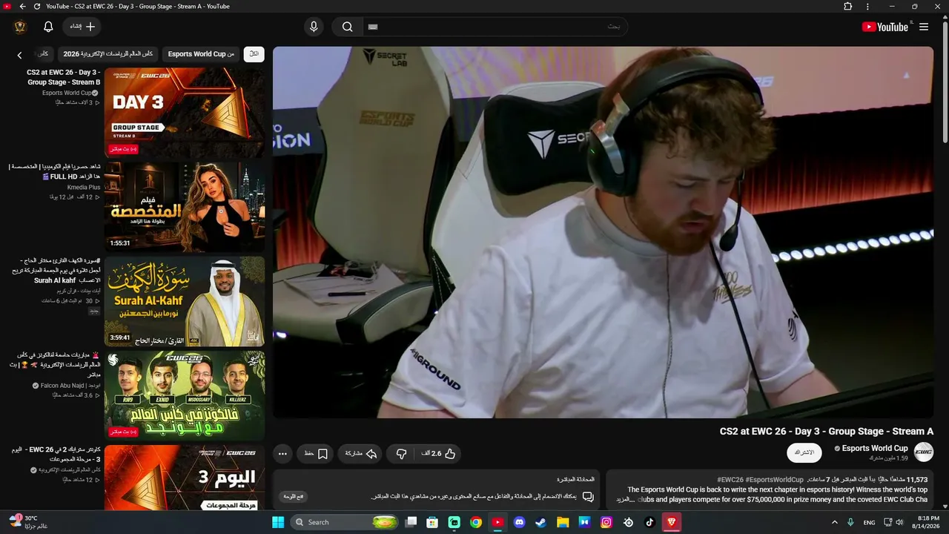Click the Create (plus) button

coord(82,27)
